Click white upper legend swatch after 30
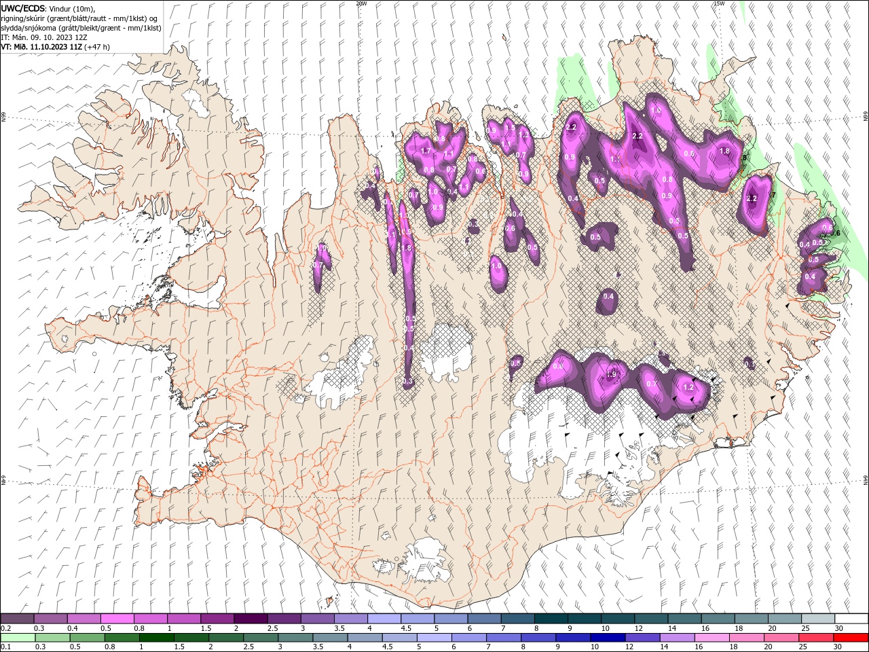Image resolution: width=869 pixels, height=652 pixels. pyautogui.click(x=852, y=619)
